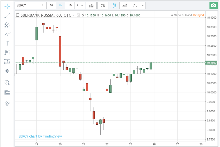Click the close value C 10.1600
220x147 pixels.
pyautogui.click(x=133, y=15)
